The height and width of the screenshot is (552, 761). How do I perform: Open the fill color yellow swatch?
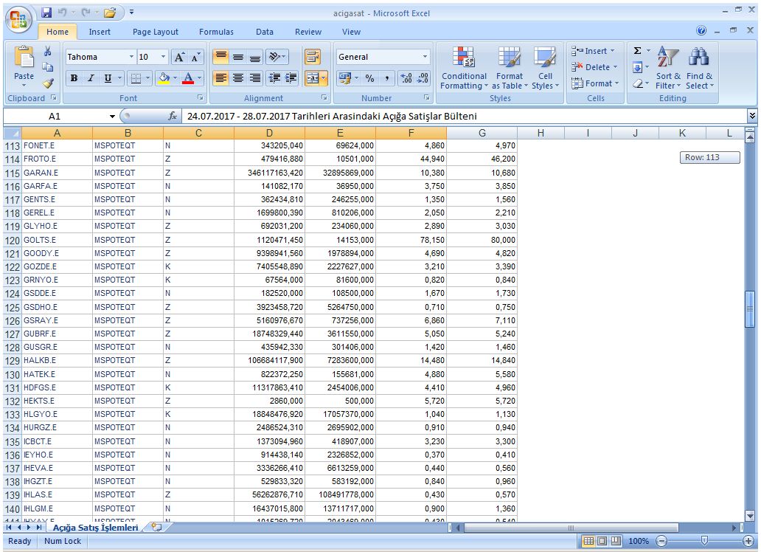(x=164, y=77)
